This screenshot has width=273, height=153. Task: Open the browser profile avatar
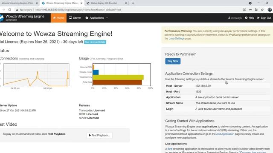270,10
